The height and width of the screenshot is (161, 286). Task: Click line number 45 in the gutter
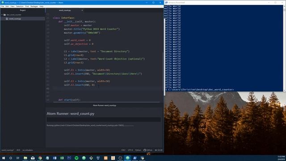point(48,89)
